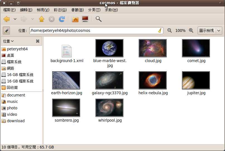Open the photo bookmark
This screenshot has width=225, height=151.
21,108
